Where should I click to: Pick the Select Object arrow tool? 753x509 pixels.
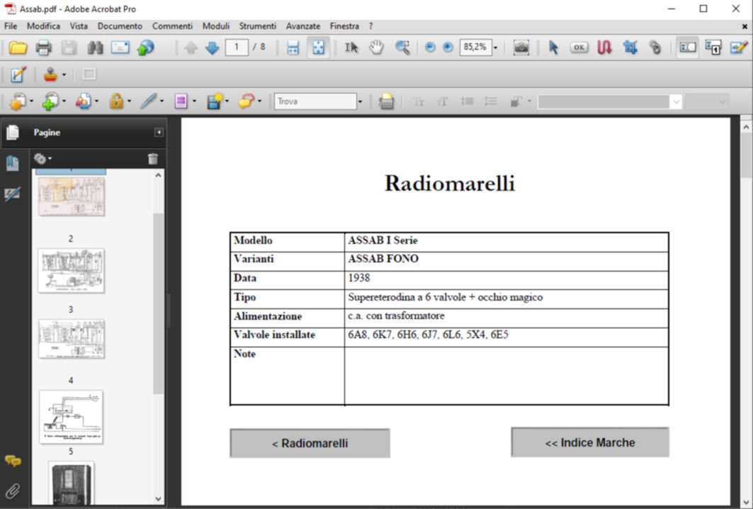[x=553, y=47]
